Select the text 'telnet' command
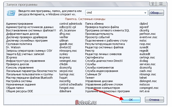This screenshot has height=107, width=172. pyautogui.click(x=143, y=78)
